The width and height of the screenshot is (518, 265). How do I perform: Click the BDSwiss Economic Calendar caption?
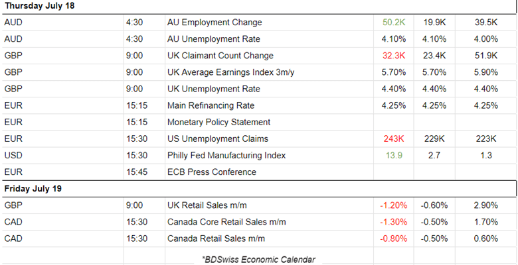258,259
